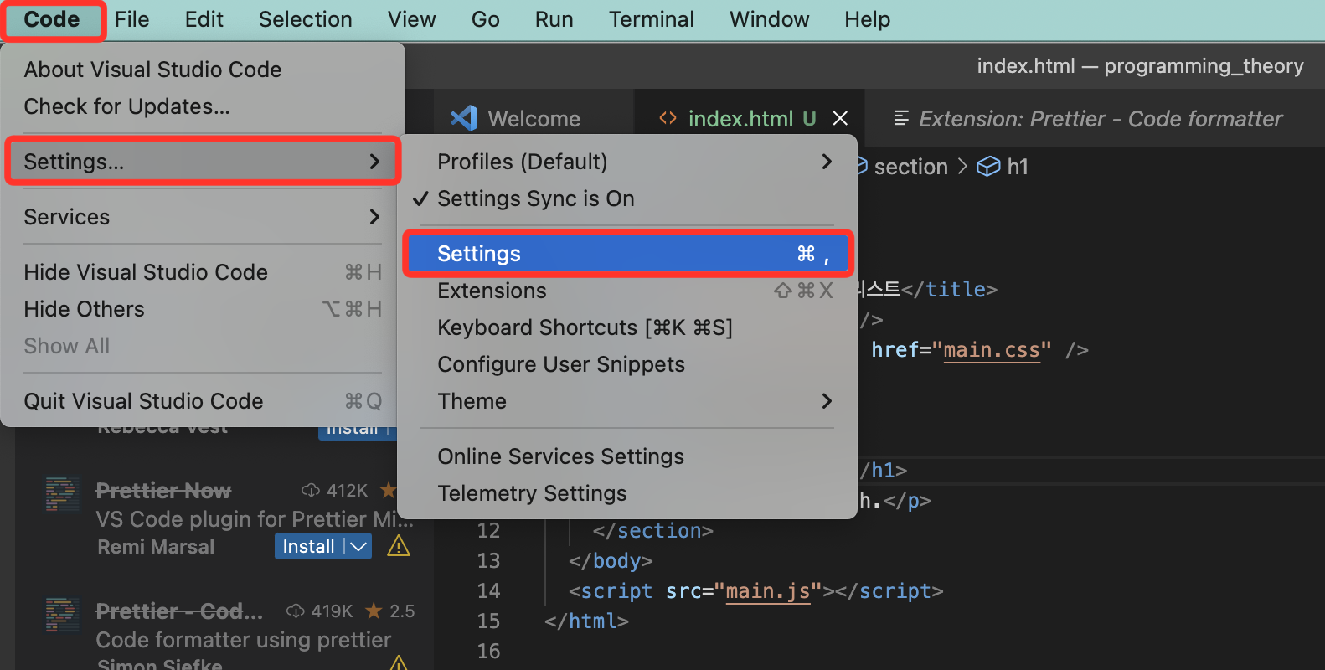Open the Edit menu
This screenshot has height=670, width=1325.
(x=204, y=19)
